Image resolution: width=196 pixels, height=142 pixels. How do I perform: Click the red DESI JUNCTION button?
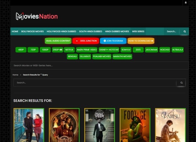pyautogui.click(x=86, y=41)
